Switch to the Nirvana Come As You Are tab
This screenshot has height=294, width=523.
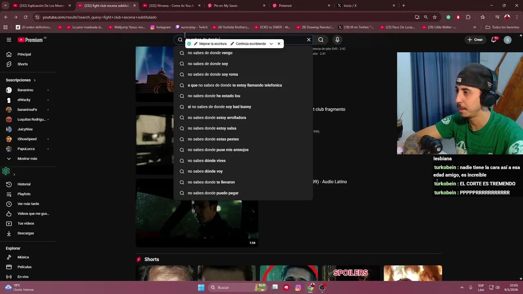click(x=172, y=6)
